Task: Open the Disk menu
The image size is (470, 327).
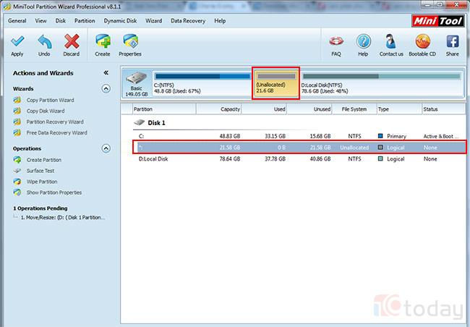Action: pos(61,21)
